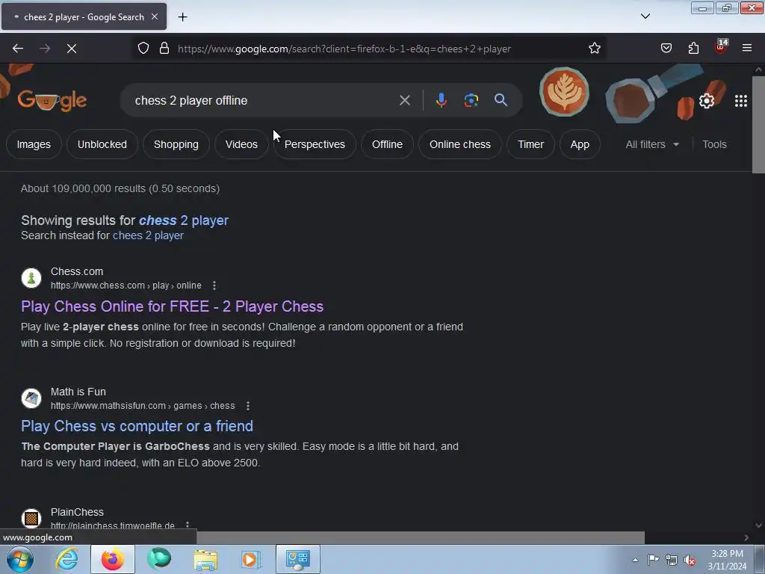
Task: Select the Offline filter chip
Action: pos(388,144)
